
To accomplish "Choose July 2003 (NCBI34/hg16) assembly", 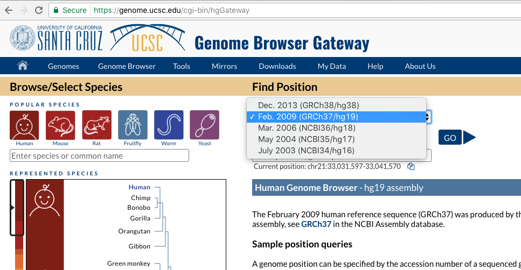I will [336, 151].
